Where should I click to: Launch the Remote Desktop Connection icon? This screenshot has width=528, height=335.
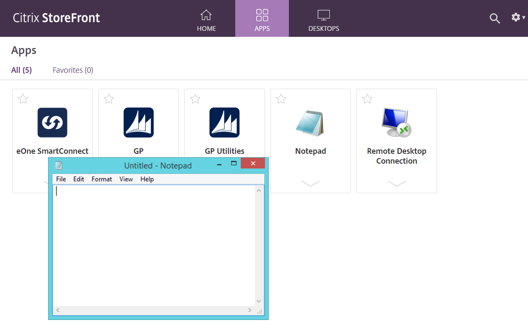coord(396,123)
